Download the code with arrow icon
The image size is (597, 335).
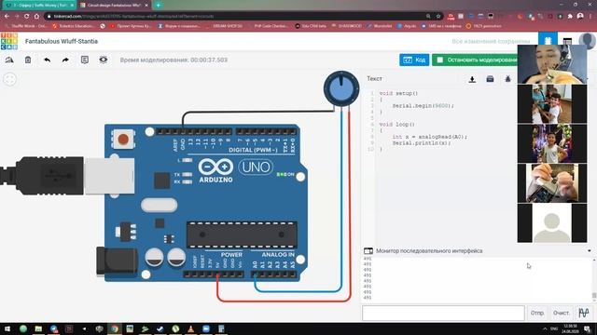(x=472, y=79)
